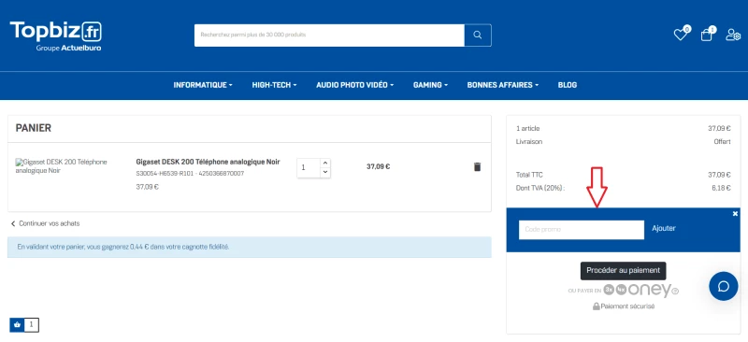The image size is (748, 342).
Task: Open Gigaset DESK 200 product title link
Action: [208, 162]
